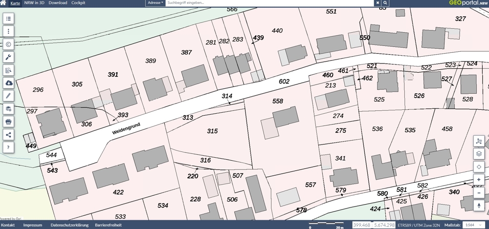Screen dimensions: 489x229
Task: Open the question mark help icon
Action: [8, 147]
